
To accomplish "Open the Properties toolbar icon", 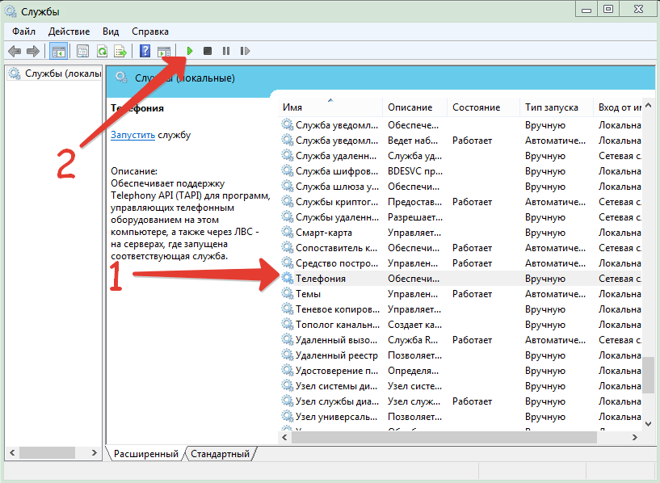I will [82, 51].
